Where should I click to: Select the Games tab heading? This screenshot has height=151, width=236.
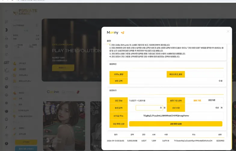click(x=68, y=92)
